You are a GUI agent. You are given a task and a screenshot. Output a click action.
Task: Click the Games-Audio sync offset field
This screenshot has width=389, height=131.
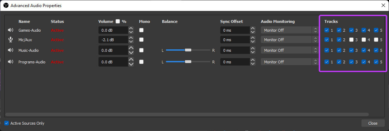235,30
